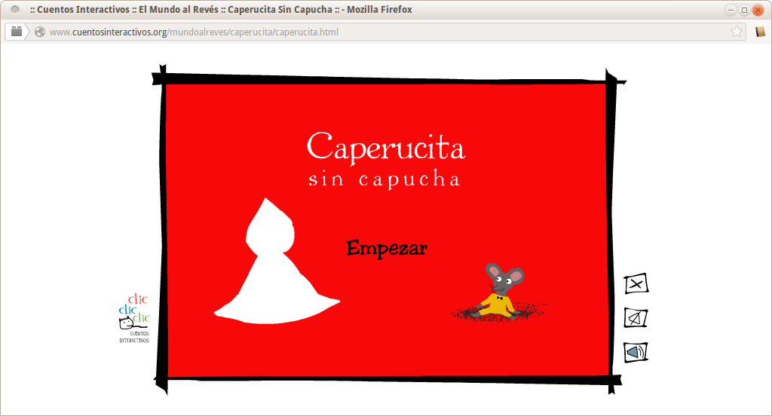Click the globe site identity icon
The width and height of the screenshot is (772, 416).
(40, 32)
